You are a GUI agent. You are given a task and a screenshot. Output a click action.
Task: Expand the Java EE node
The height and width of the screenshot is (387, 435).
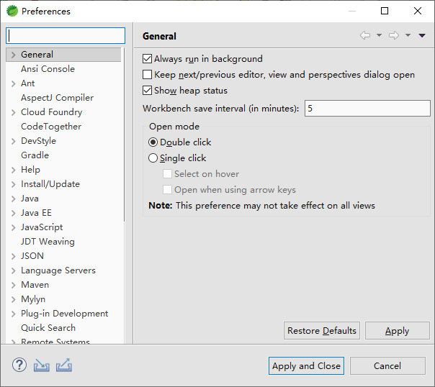tap(13, 213)
